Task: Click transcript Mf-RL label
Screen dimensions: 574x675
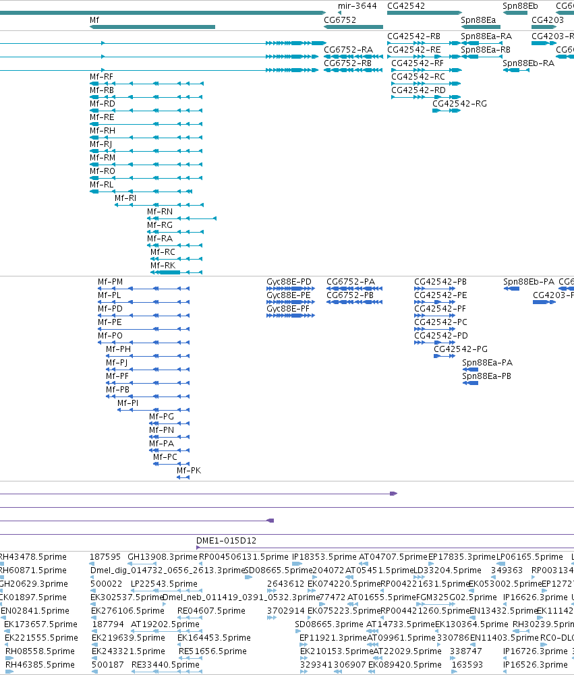Action: (x=101, y=185)
